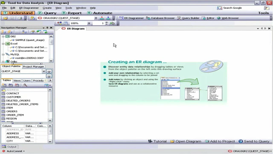The width and height of the screenshot is (273, 154).
Task: Click the green import icon in Navigation Manager
Action: tap(39, 32)
